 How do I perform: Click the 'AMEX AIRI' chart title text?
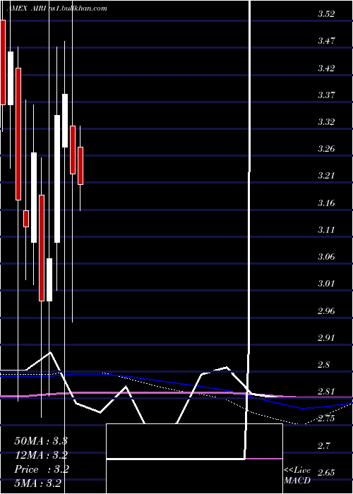(x=27, y=8)
